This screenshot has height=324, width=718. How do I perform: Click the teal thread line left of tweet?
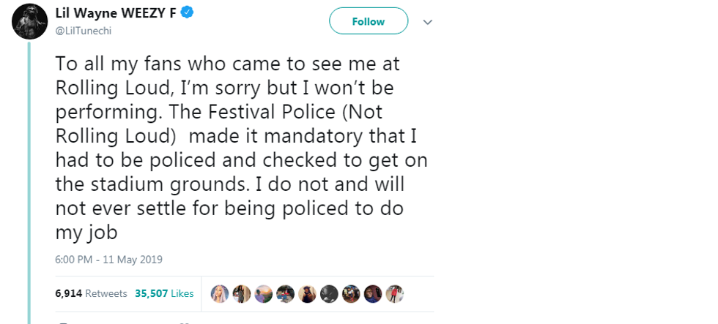29,183
